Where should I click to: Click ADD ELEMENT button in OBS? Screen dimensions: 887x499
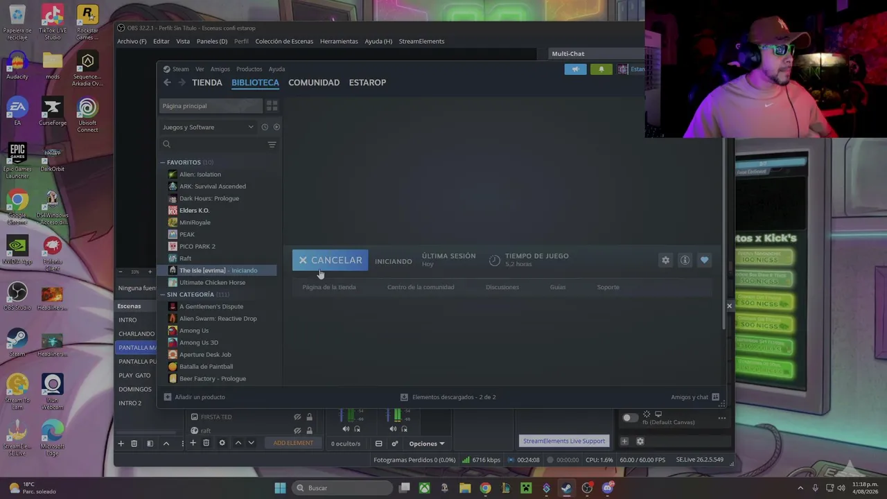coord(293,443)
